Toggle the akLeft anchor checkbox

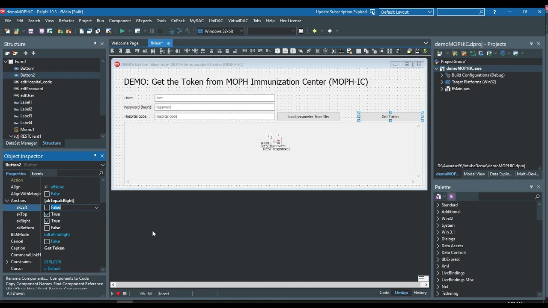(47, 207)
